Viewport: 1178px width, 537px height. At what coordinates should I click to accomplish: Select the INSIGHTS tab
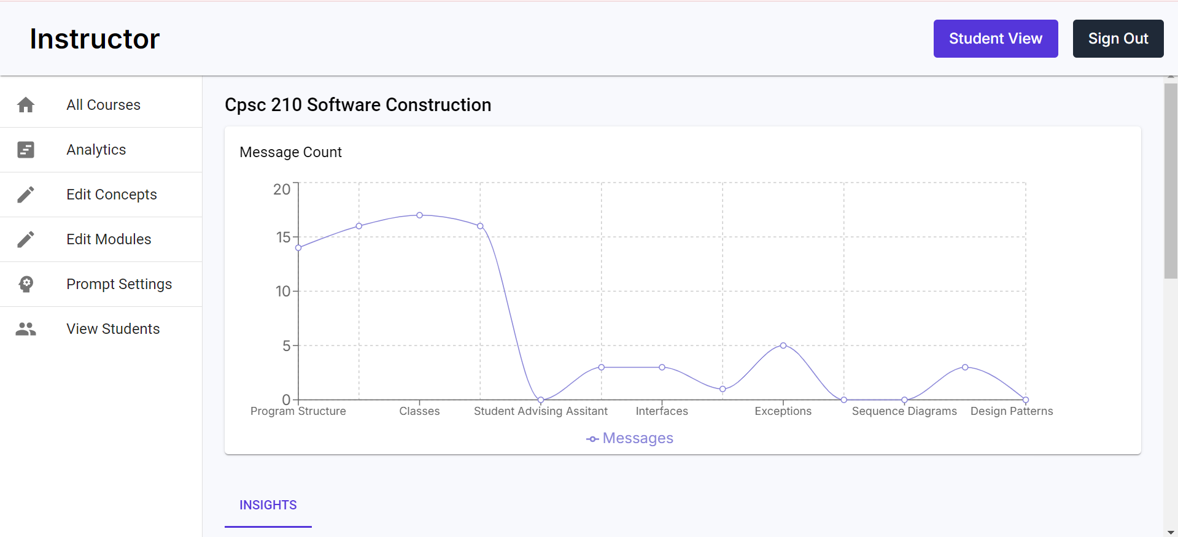[268, 505]
